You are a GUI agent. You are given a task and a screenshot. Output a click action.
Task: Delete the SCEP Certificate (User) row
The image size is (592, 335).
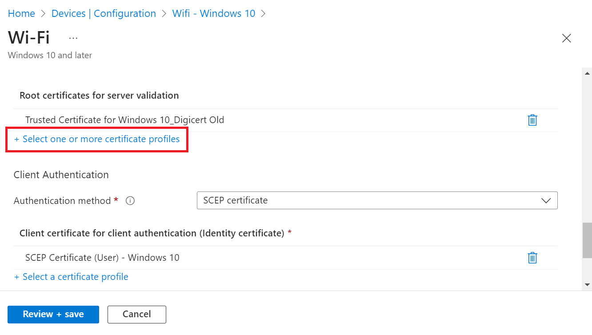click(532, 258)
